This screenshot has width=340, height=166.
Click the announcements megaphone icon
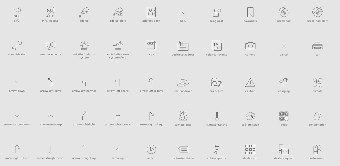pyautogui.click(x=50, y=46)
